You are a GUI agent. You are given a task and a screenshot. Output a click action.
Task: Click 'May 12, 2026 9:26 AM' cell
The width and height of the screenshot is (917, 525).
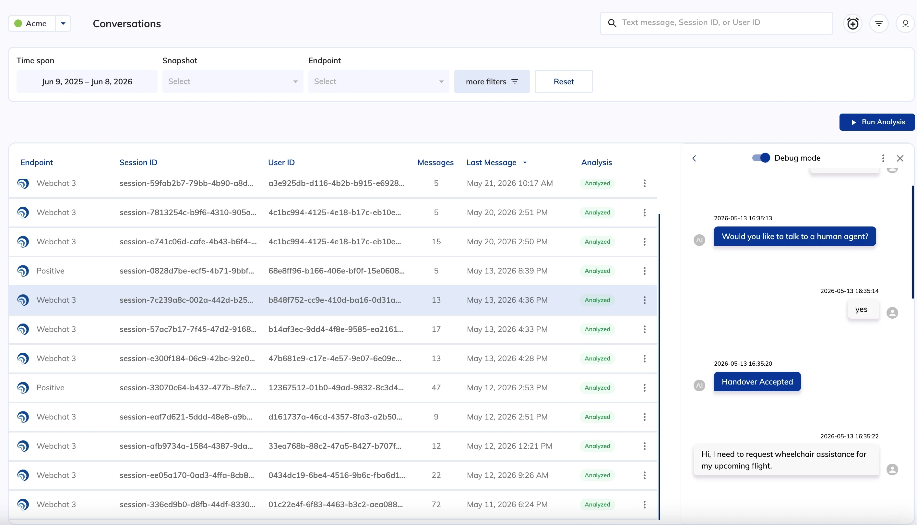[507, 476]
